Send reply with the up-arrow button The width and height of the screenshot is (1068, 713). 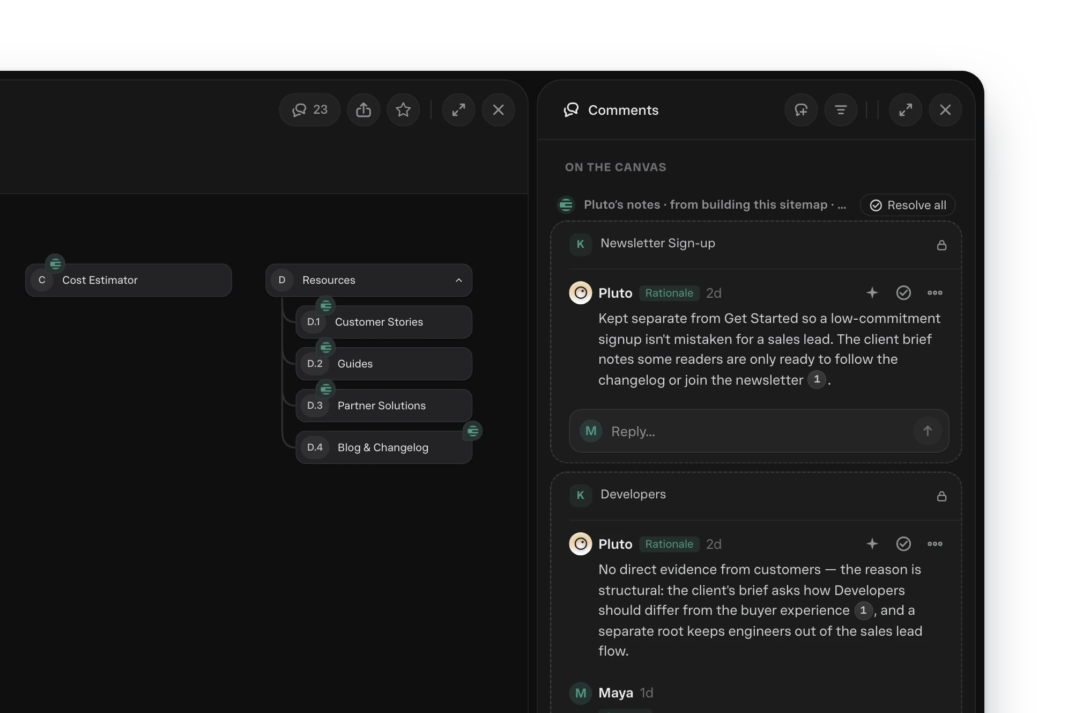928,431
